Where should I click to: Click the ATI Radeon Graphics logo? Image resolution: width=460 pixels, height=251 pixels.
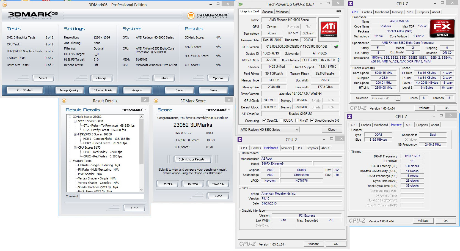point(329,29)
